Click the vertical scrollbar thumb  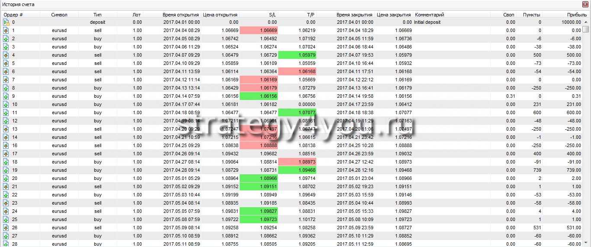(x=585, y=29)
